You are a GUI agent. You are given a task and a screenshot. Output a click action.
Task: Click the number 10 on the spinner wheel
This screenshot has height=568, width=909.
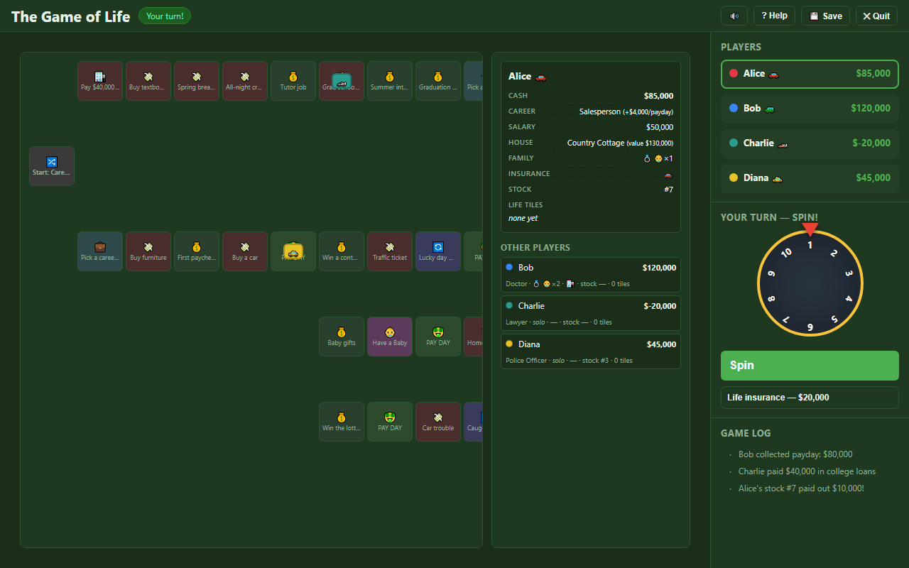click(785, 252)
